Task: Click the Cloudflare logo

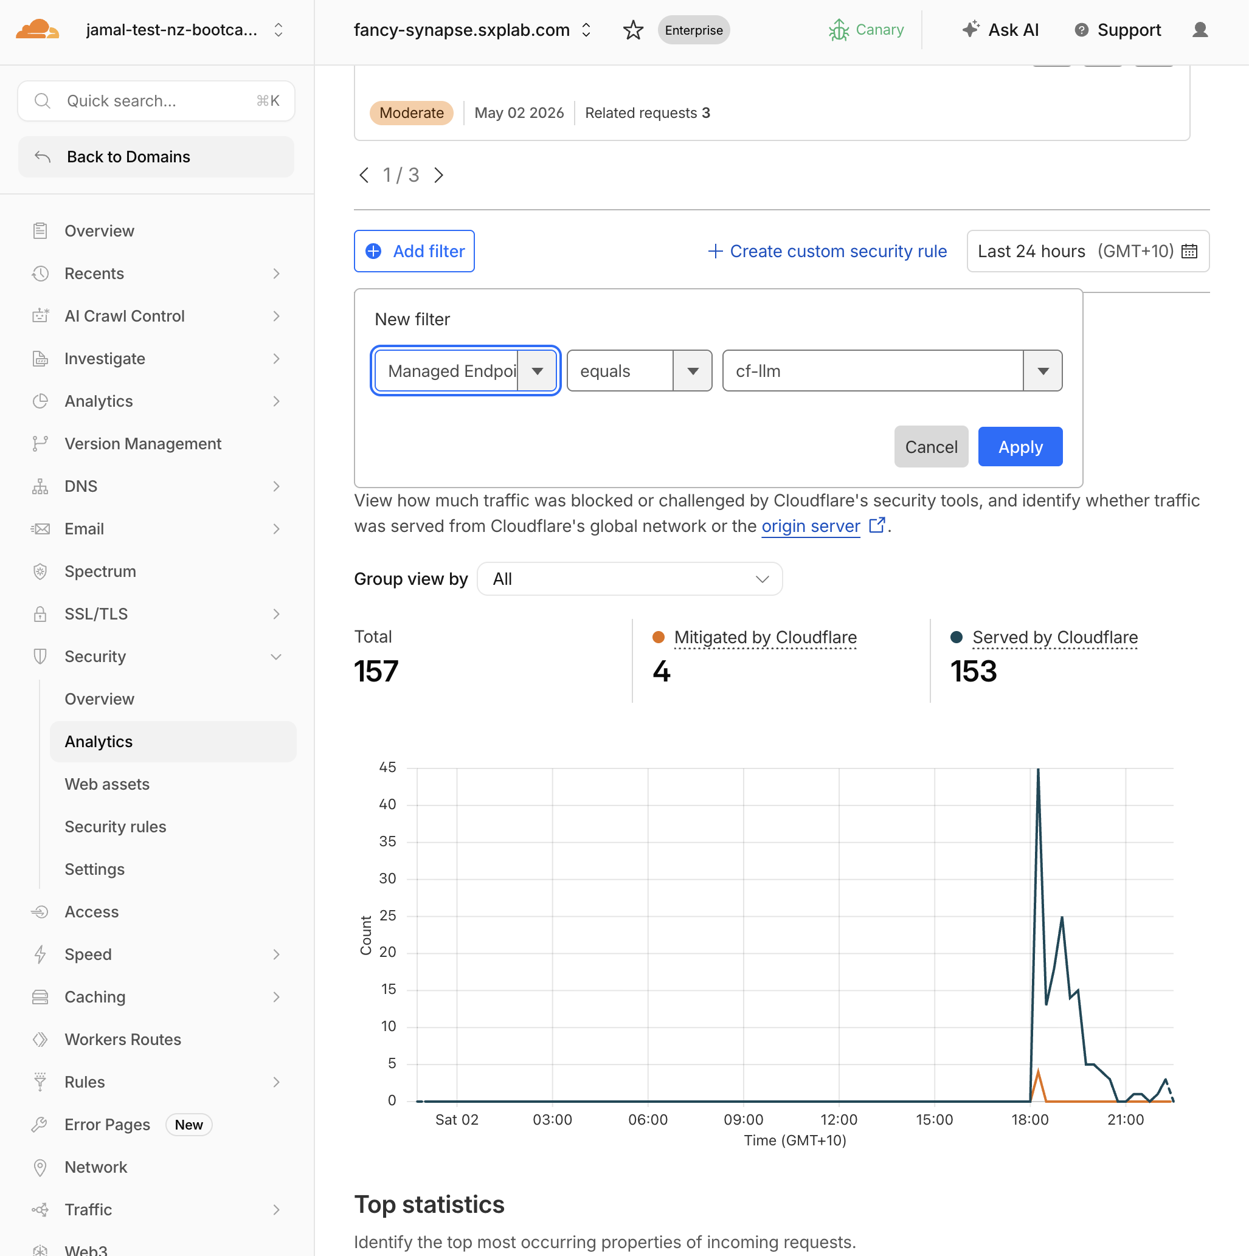Action: point(38,30)
